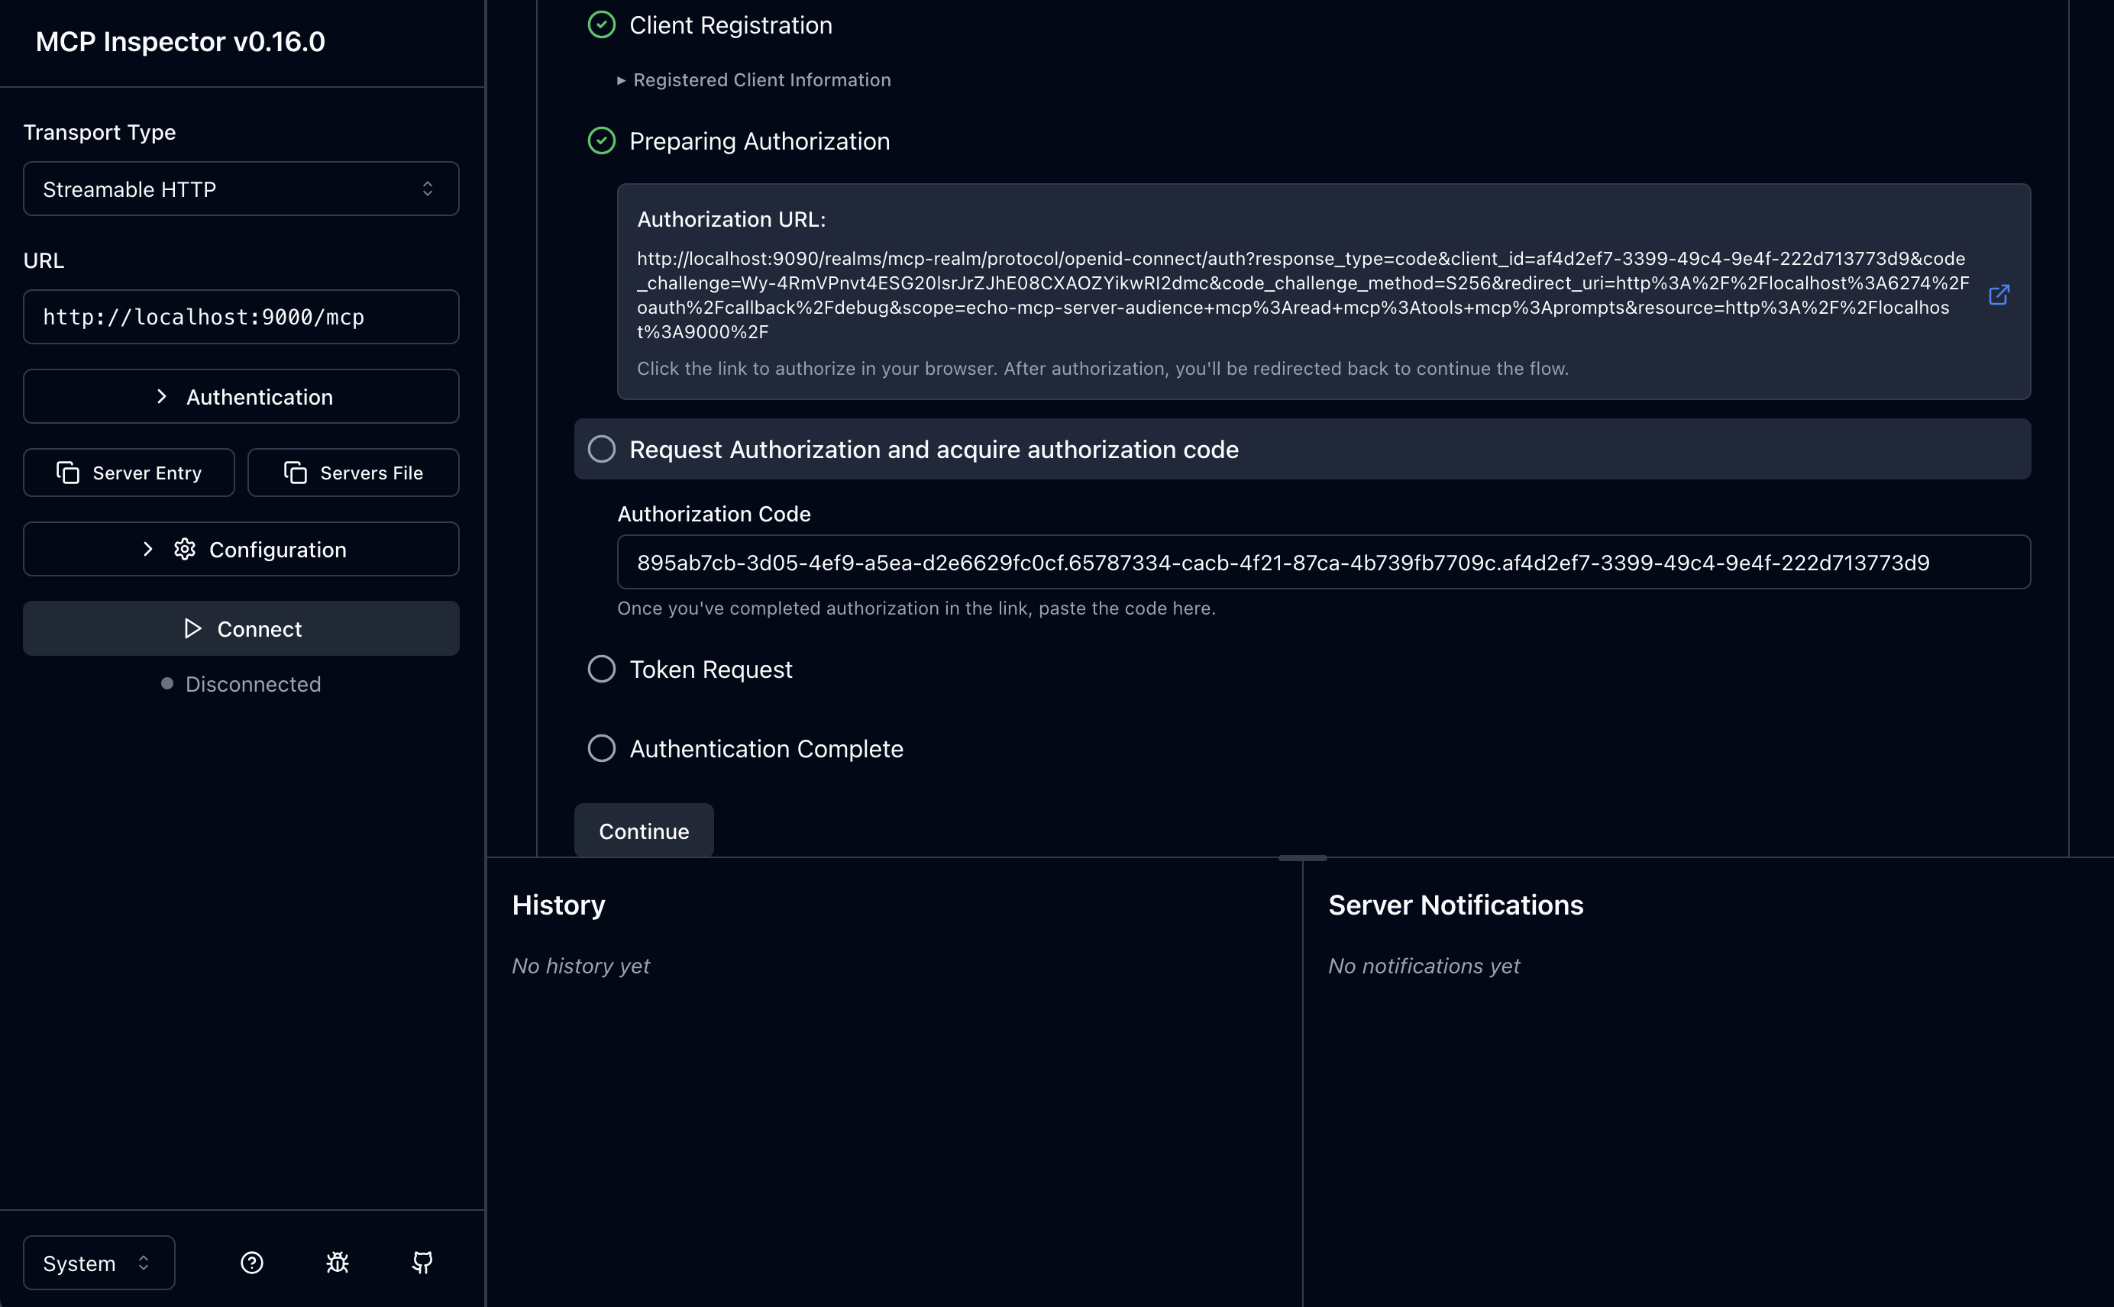Open the authorization URL external link icon
The width and height of the screenshot is (2114, 1307).
[x=1999, y=295]
